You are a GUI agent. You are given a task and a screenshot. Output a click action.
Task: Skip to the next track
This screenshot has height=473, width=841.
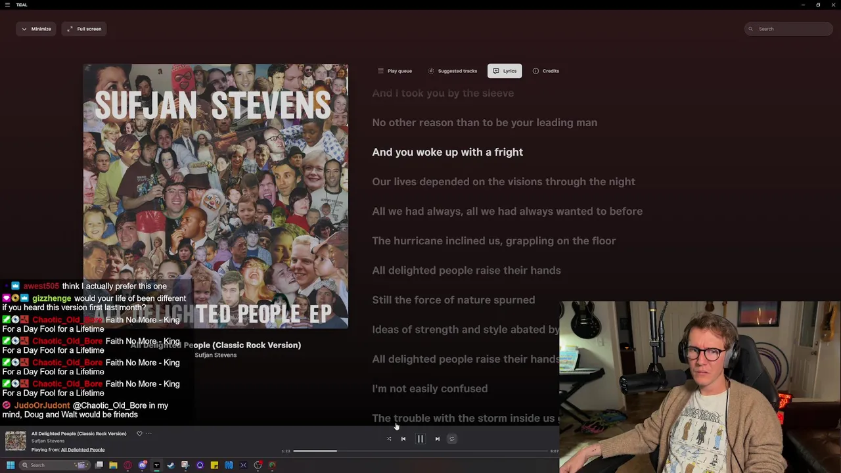(437, 439)
